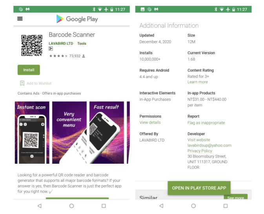This screenshot has height=214, width=264.
Task: Tap the December 4, 2020 updated date
Action: pyautogui.click(x=155, y=42)
